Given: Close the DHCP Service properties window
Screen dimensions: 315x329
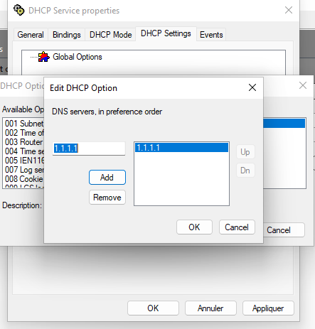Looking at the screenshot, I should tap(289, 10).
